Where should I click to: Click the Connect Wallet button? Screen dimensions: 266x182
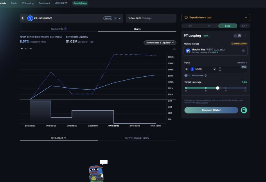pyautogui.click(x=211, y=110)
